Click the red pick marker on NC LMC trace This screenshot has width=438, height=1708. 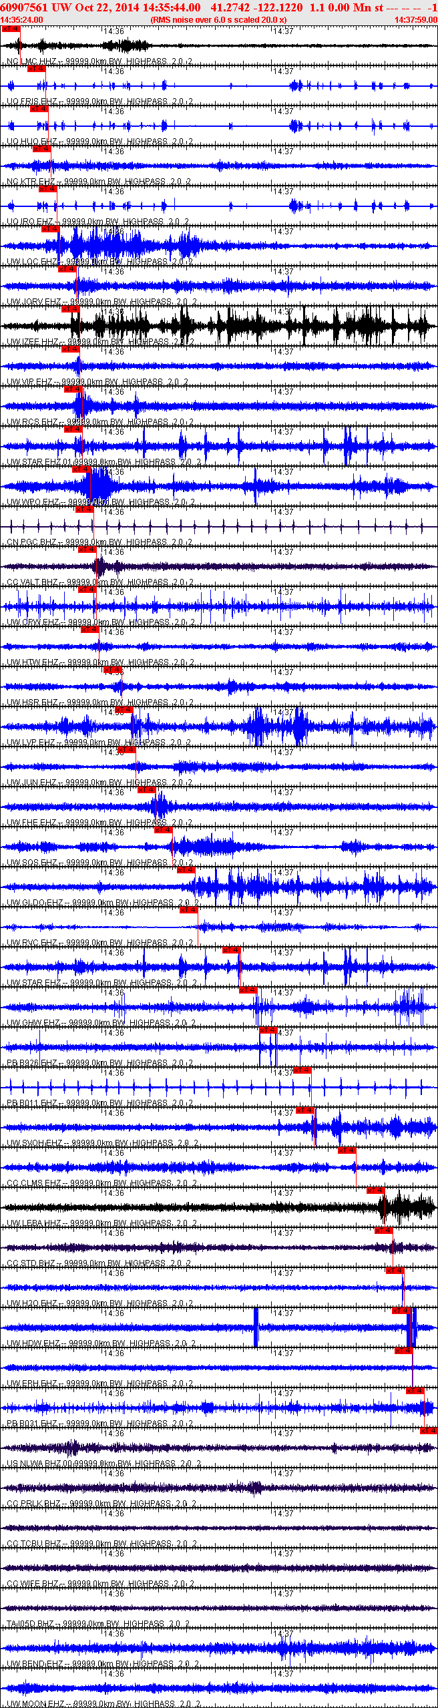point(11,29)
